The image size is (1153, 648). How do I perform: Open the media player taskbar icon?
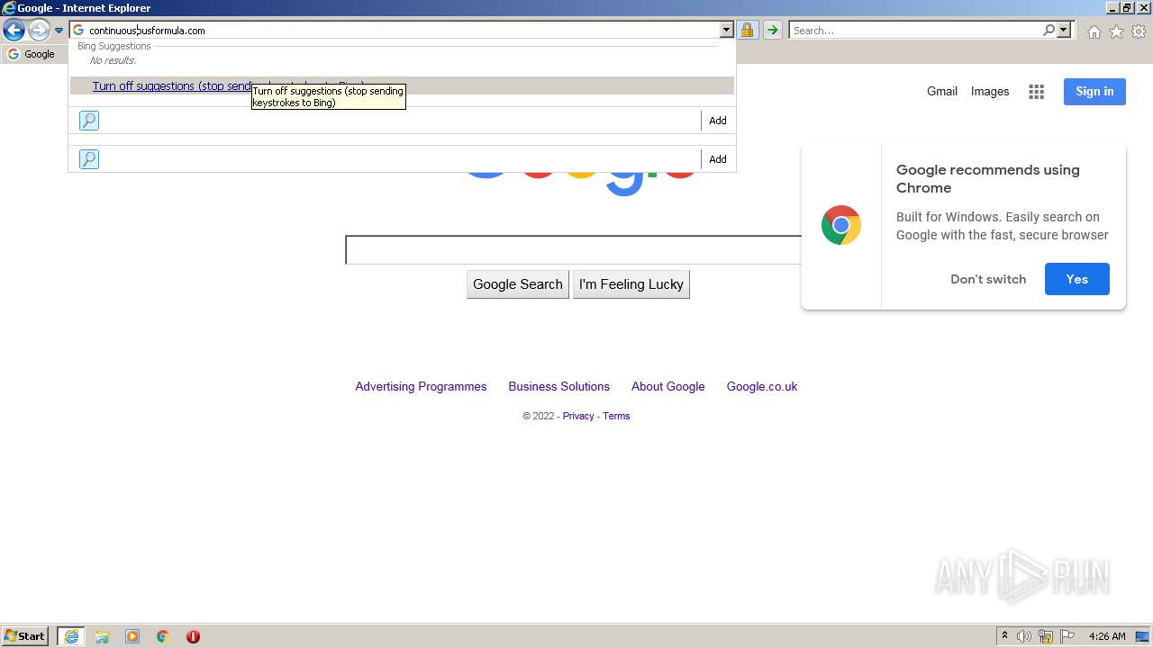pos(132,636)
